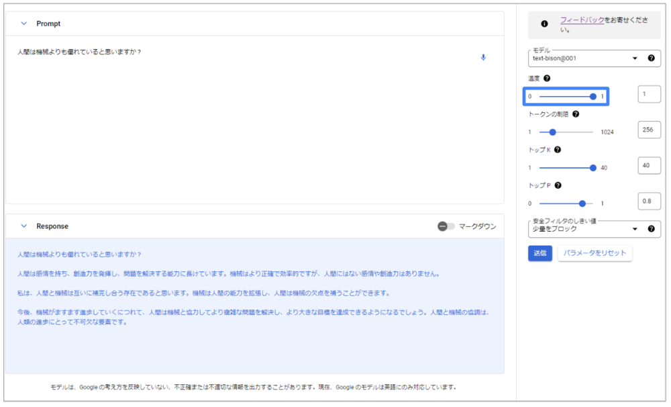Toggle the マークダウン switch
Image resolution: width=671 pixels, height=407 pixels.
click(x=446, y=226)
